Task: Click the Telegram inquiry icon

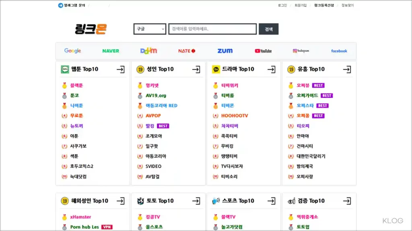Action: (60, 5)
